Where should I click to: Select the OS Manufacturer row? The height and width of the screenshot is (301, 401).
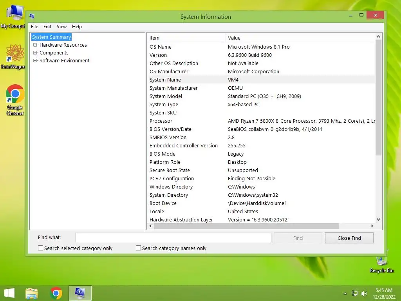[261, 71]
